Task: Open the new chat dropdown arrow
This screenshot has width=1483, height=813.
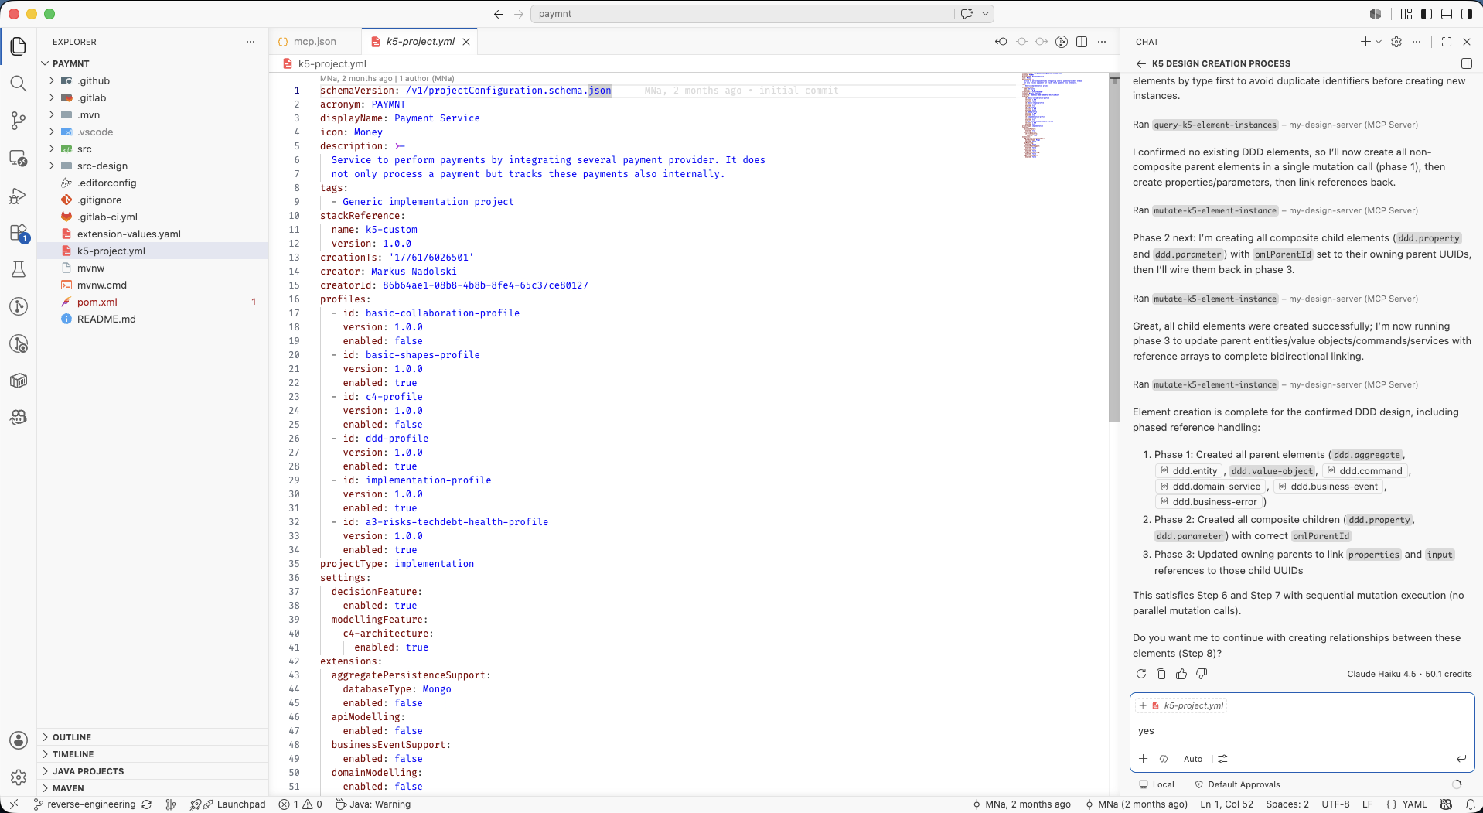Action: pos(1379,42)
